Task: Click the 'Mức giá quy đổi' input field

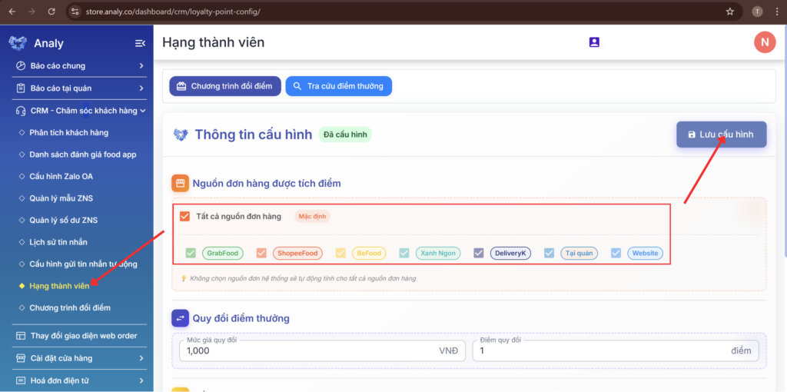Action: [307, 350]
